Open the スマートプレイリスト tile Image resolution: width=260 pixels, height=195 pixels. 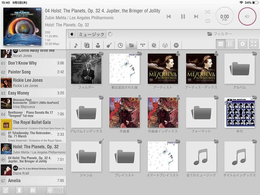[163, 156]
